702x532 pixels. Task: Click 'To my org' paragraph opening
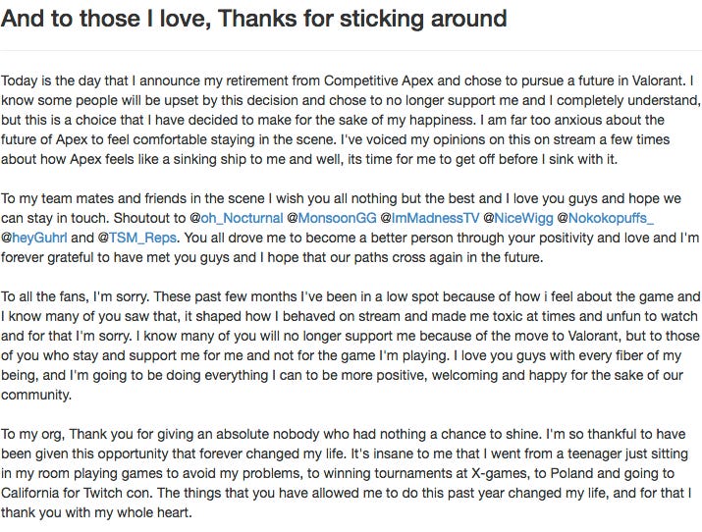coord(33,434)
